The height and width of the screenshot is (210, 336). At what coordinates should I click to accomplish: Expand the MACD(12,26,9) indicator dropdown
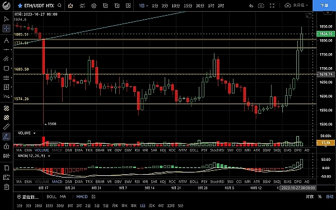(x=49, y=156)
